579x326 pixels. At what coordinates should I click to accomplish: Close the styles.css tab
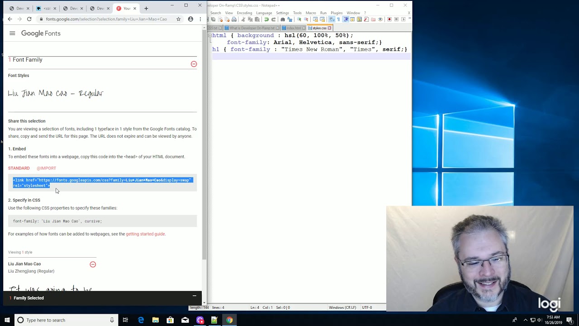point(329,28)
